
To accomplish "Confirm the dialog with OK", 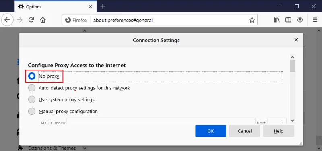I will point(211,131).
